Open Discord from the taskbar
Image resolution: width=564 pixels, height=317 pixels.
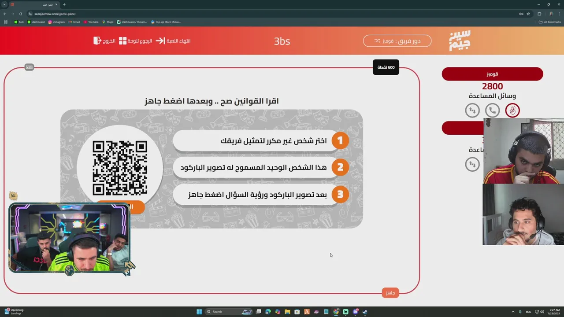[x=355, y=312]
